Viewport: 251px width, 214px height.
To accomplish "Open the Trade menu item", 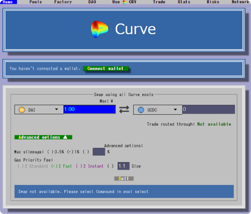I will coord(159,2).
